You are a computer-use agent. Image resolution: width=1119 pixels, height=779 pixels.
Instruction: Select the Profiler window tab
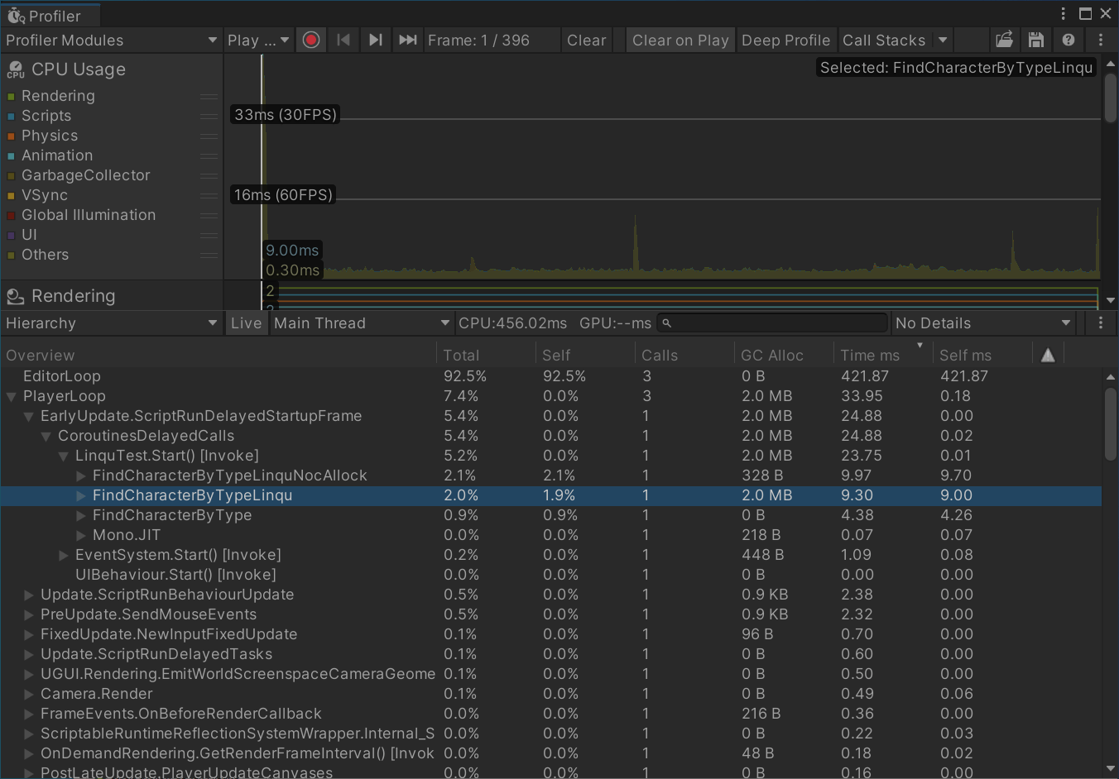50,15
